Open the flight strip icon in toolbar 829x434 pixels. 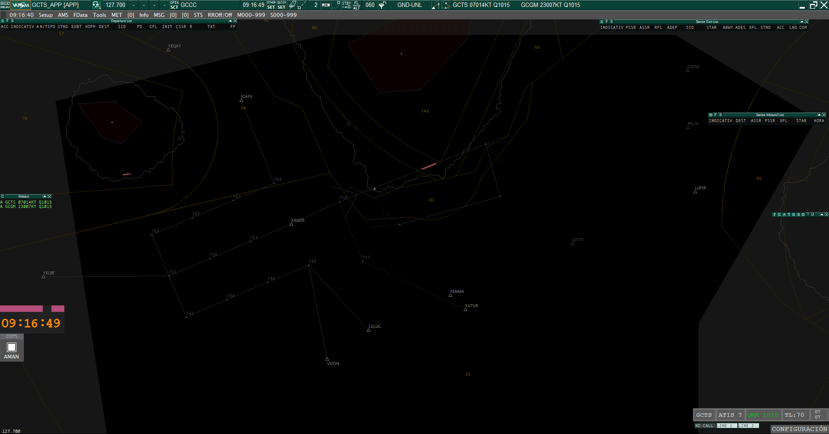pos(292,5)
